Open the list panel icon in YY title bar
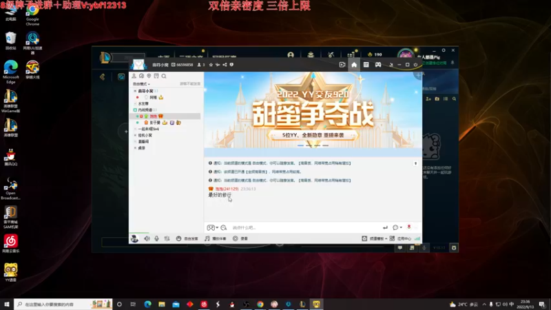Screen dimensions: 551x310 [366, 65]
